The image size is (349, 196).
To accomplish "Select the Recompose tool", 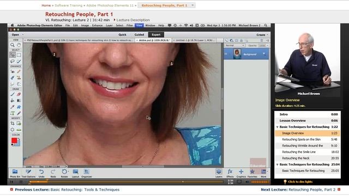I will click(19, 124).
